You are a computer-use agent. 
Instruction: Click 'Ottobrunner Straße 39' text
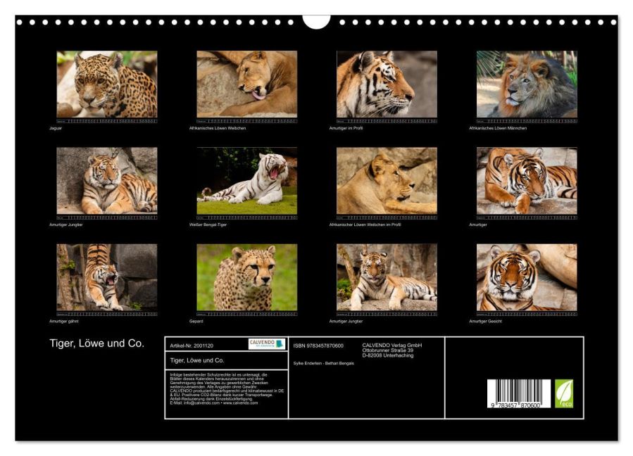[x=387, y=350]
